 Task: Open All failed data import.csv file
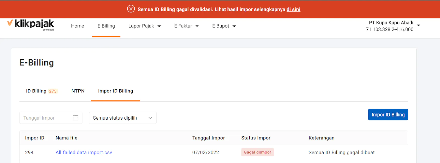[84, 152]
